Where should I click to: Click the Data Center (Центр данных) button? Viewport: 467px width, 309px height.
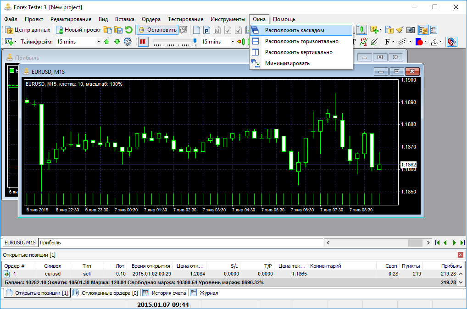pos(28,30)
